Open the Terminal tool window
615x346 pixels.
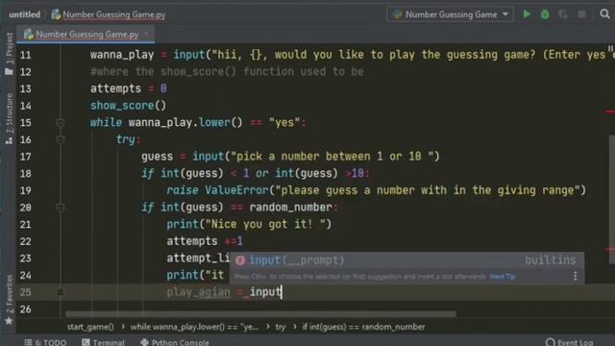point(103,342)
